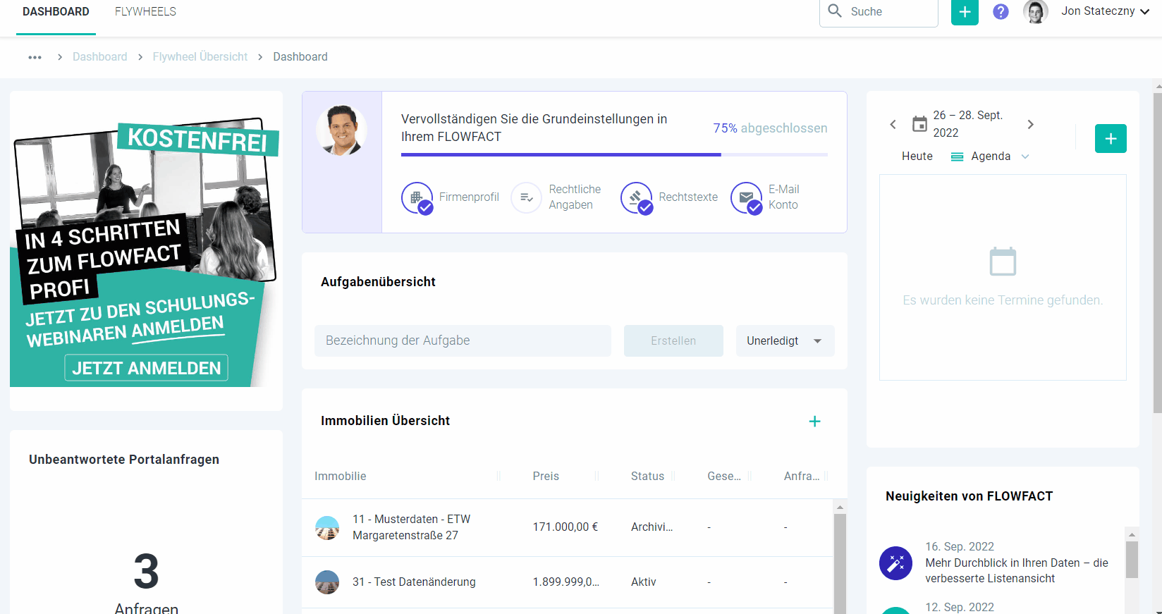Viewport: 1162px width, 614px height.
Task: Sort by the Immobilie column header
Action: pyautogui.click(x=340, y=477)
